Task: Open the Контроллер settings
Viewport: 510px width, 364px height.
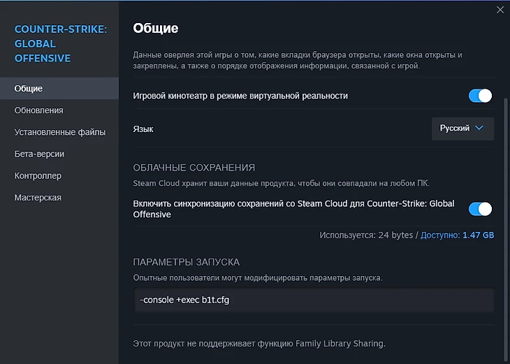Action: tap(38, 176)
